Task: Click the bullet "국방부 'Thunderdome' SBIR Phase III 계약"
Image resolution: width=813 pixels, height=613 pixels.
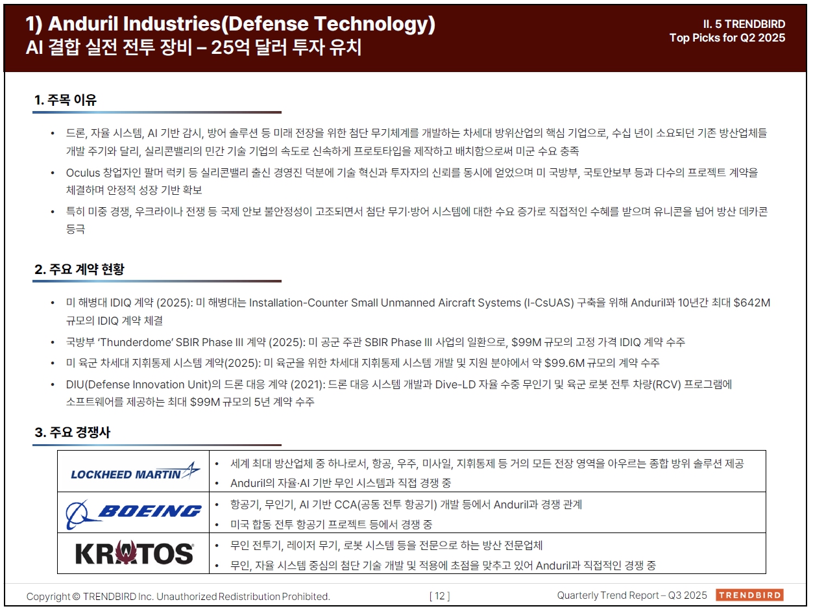Action: click(x=376, y=342)
